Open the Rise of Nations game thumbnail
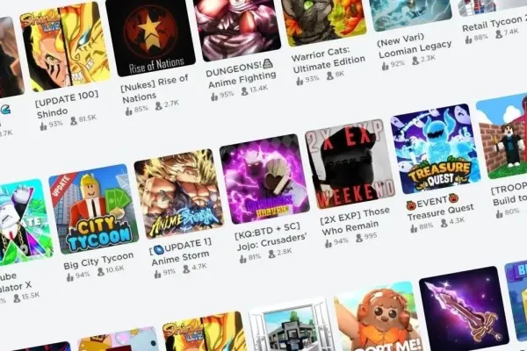Screen dimensions: 527x351 click(150, 37)
